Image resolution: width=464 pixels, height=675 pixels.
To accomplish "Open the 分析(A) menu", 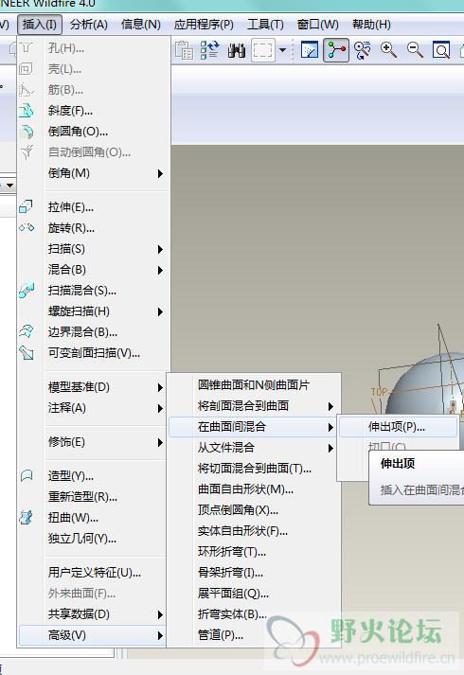I will pyautogui.click(x=89, y=24).
